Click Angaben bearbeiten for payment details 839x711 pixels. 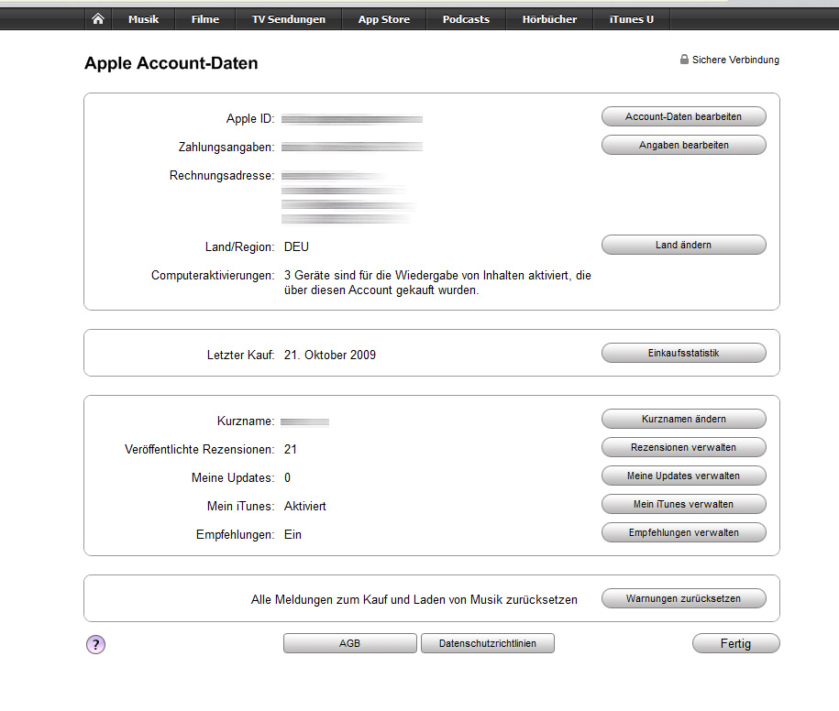[x=684, y=145]
